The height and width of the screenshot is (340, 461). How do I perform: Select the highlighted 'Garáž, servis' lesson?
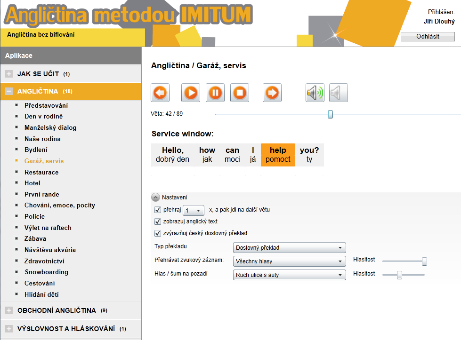coord(44,161)
